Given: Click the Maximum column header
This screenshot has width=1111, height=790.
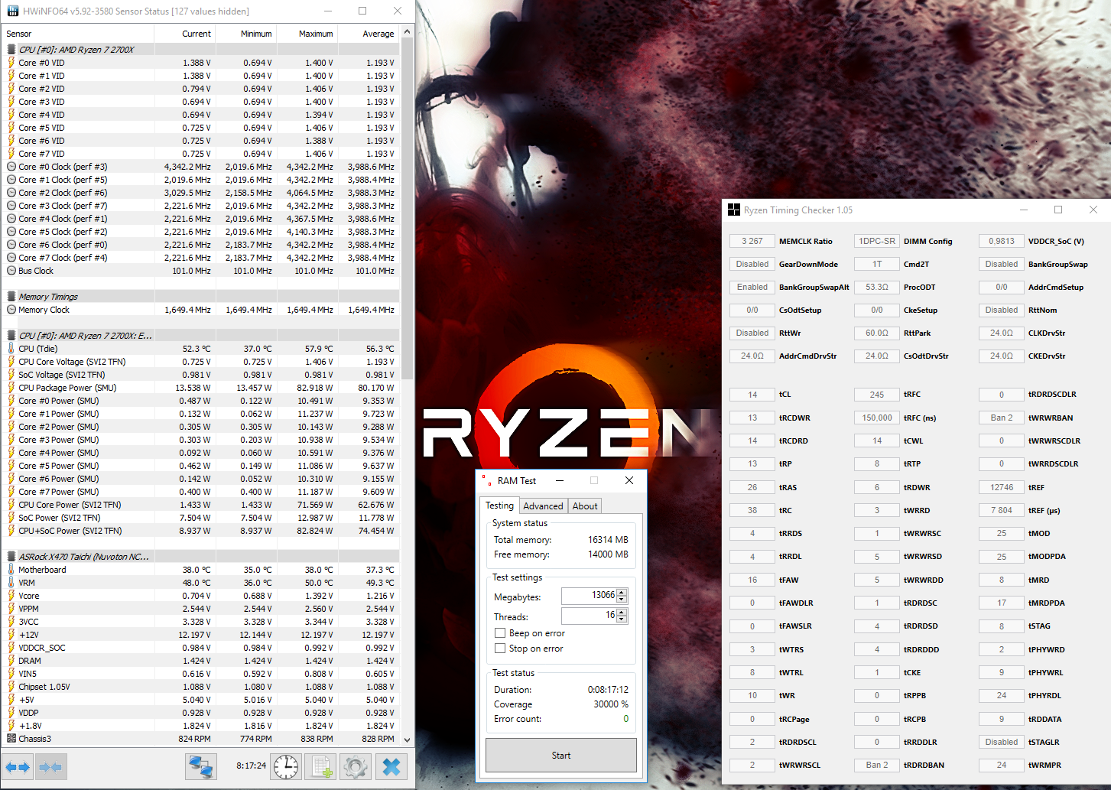Looking at the screenshot, I should click(307, 34).
